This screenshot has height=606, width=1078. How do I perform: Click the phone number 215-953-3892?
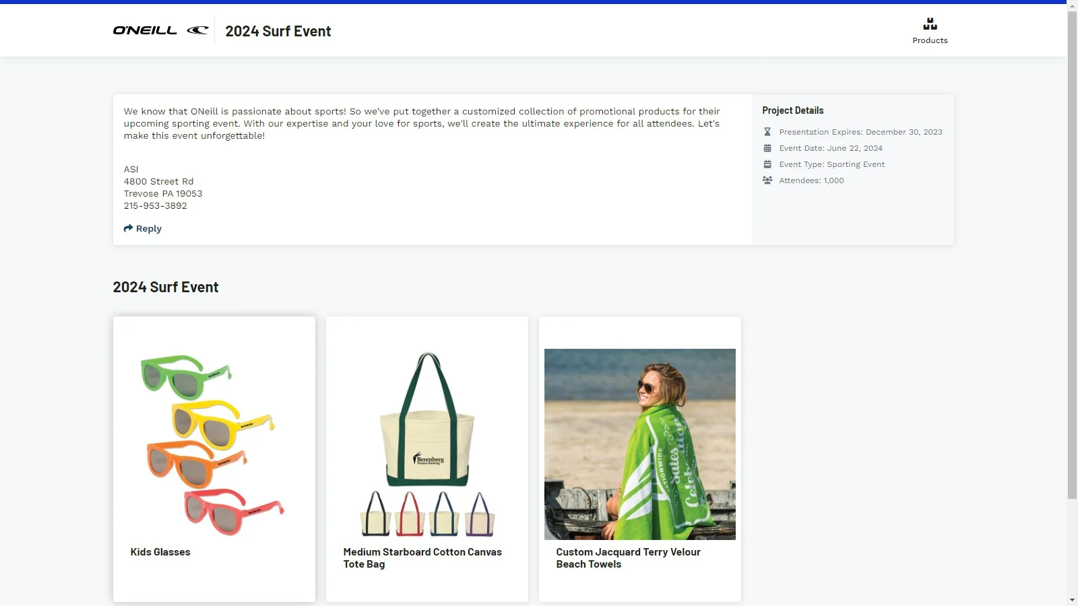coord(156,206)
